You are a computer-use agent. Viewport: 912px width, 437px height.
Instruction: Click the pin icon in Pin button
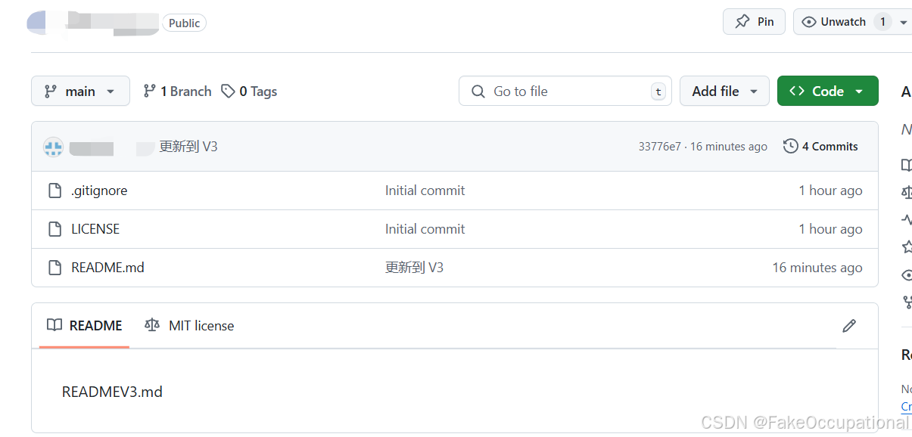742,22
